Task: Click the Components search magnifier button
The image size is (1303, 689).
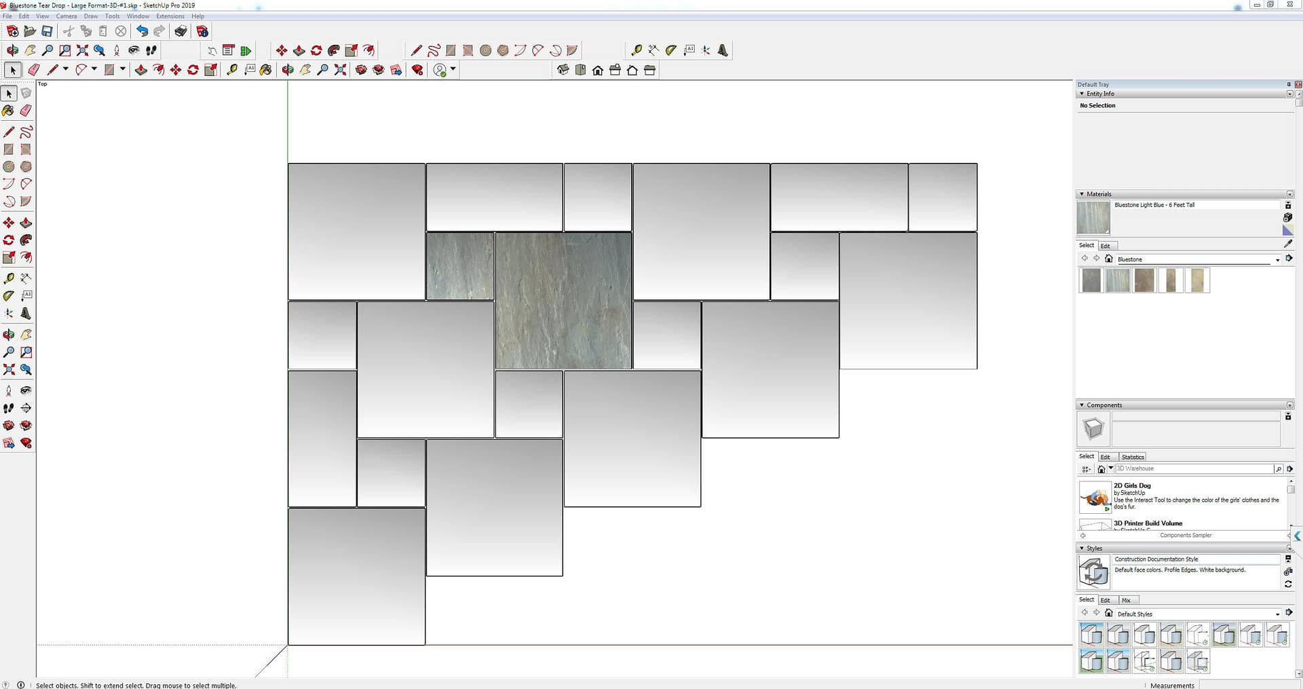Action: click(x=1279, y=469)
